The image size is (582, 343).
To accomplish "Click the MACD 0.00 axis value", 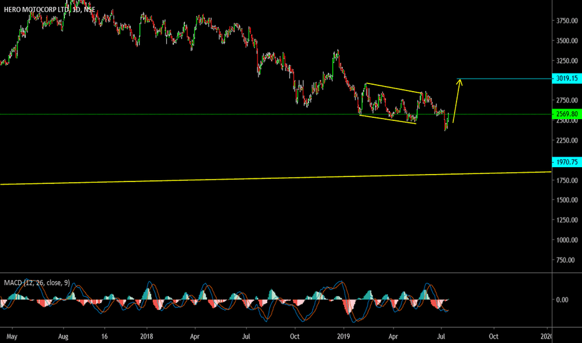I will coord(562,299).
